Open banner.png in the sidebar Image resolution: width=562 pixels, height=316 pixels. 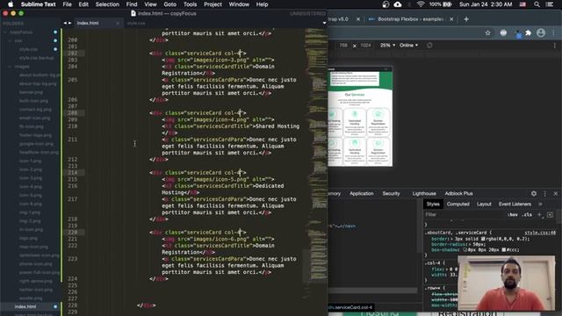click(x=31, y=92)
